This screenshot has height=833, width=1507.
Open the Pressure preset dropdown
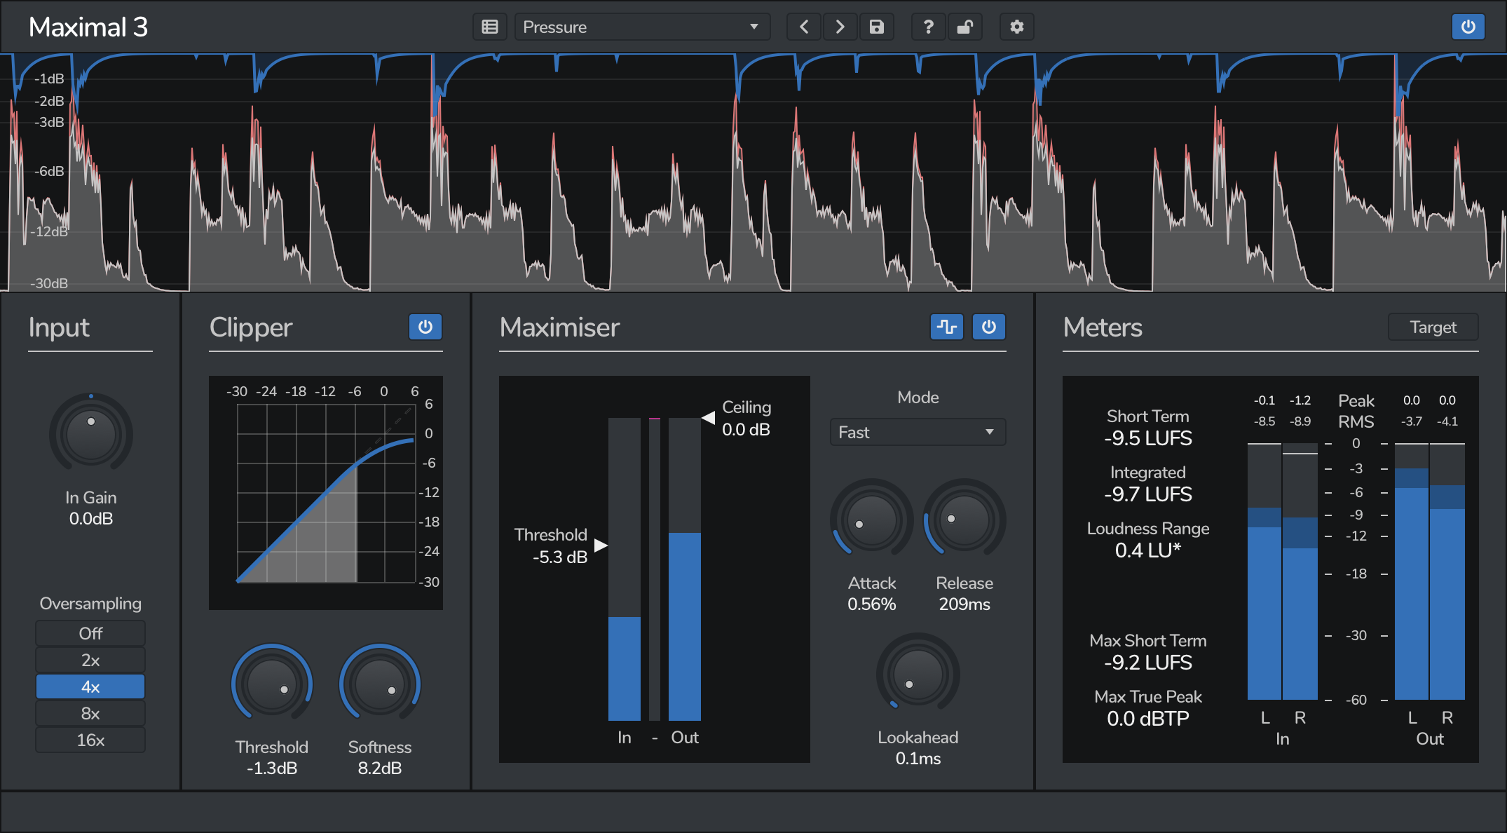tap(642, 27)
